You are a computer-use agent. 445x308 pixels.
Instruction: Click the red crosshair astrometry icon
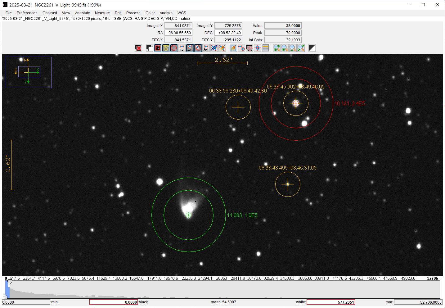coord(258,48)
